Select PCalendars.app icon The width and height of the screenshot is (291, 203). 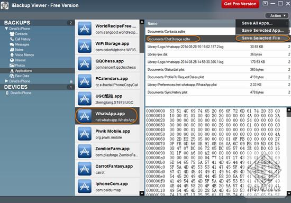[x=85, y=81]
